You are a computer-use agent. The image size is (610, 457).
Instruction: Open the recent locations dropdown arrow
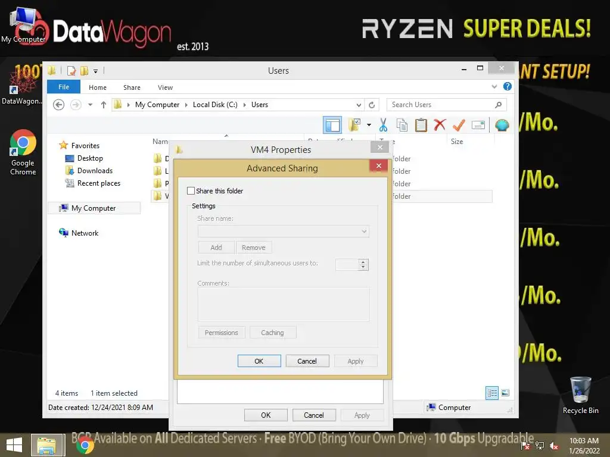[91, 105]
